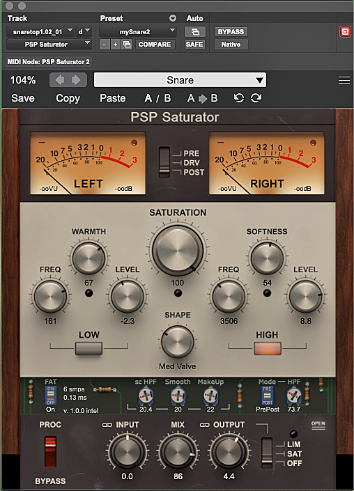The height and width of the screenshot is (491, 354).
Task: Click the BYPASS button in header
Action: tap(231, 31)
